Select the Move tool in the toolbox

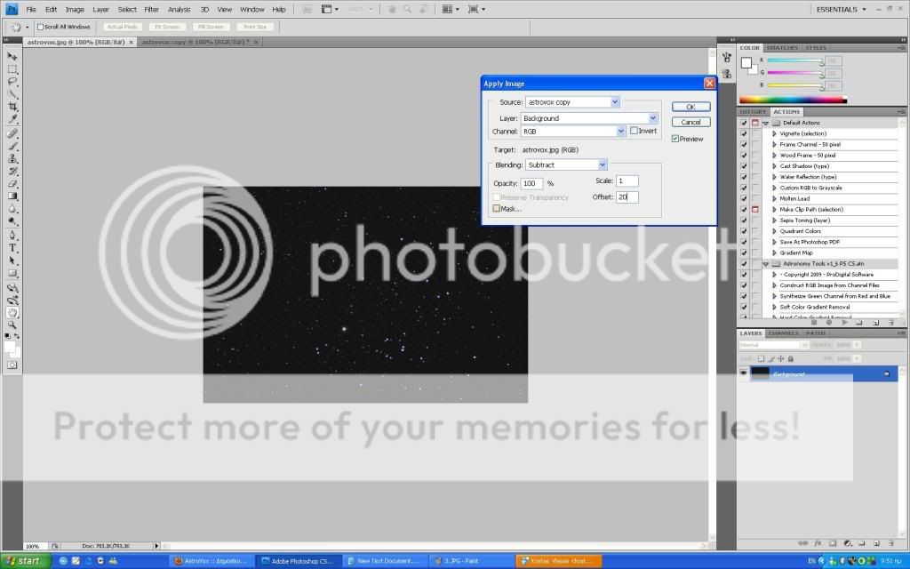click(12, 56)
